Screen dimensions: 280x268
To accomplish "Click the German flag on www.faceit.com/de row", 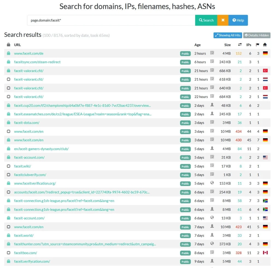I will pyautogui.click(x=265, y=53).
